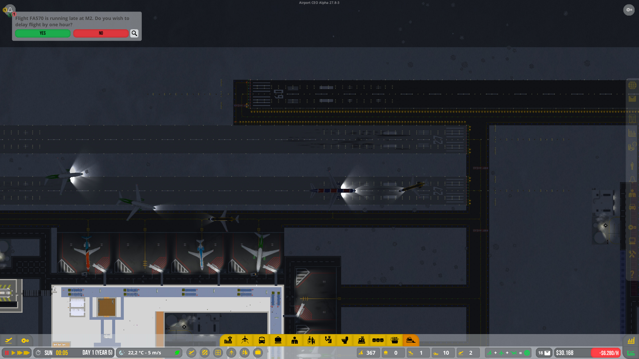Open financial coins icon in right sidebar
This screenshot has width=639, height=359.
coord(632,147)
